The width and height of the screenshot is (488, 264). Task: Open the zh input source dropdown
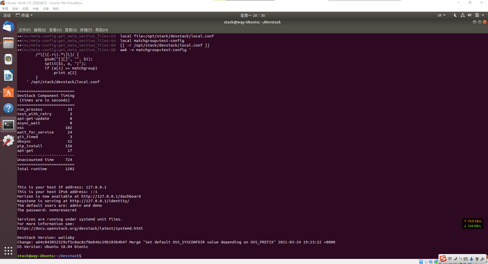point(441,15)
